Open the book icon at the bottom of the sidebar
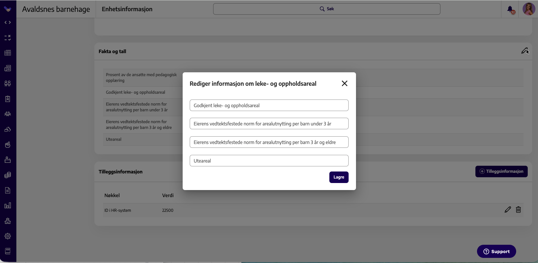Image resolution: width=538 pixels, height=263 pixels. point(8,251)
